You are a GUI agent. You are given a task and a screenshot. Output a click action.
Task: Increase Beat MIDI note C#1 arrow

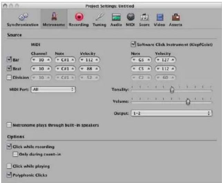(73, 69)
